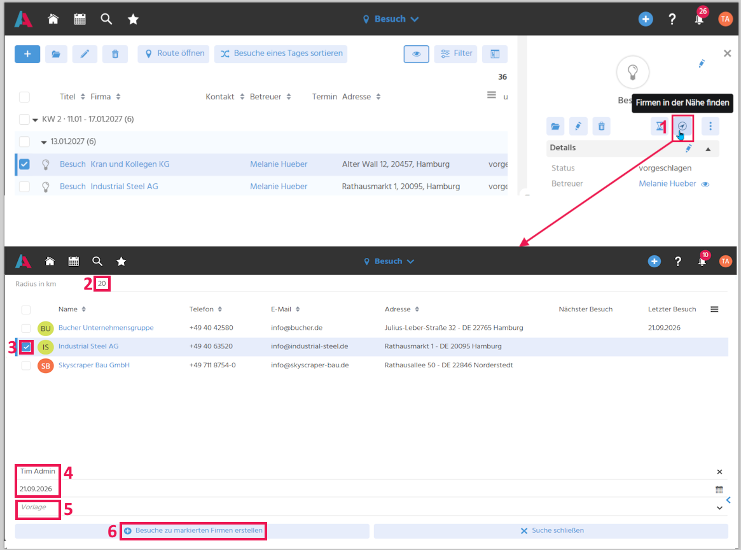This screenshot has height=550, width=741.
Task: Click the help question mark beside the 26 bell
Action: point(672,19)
